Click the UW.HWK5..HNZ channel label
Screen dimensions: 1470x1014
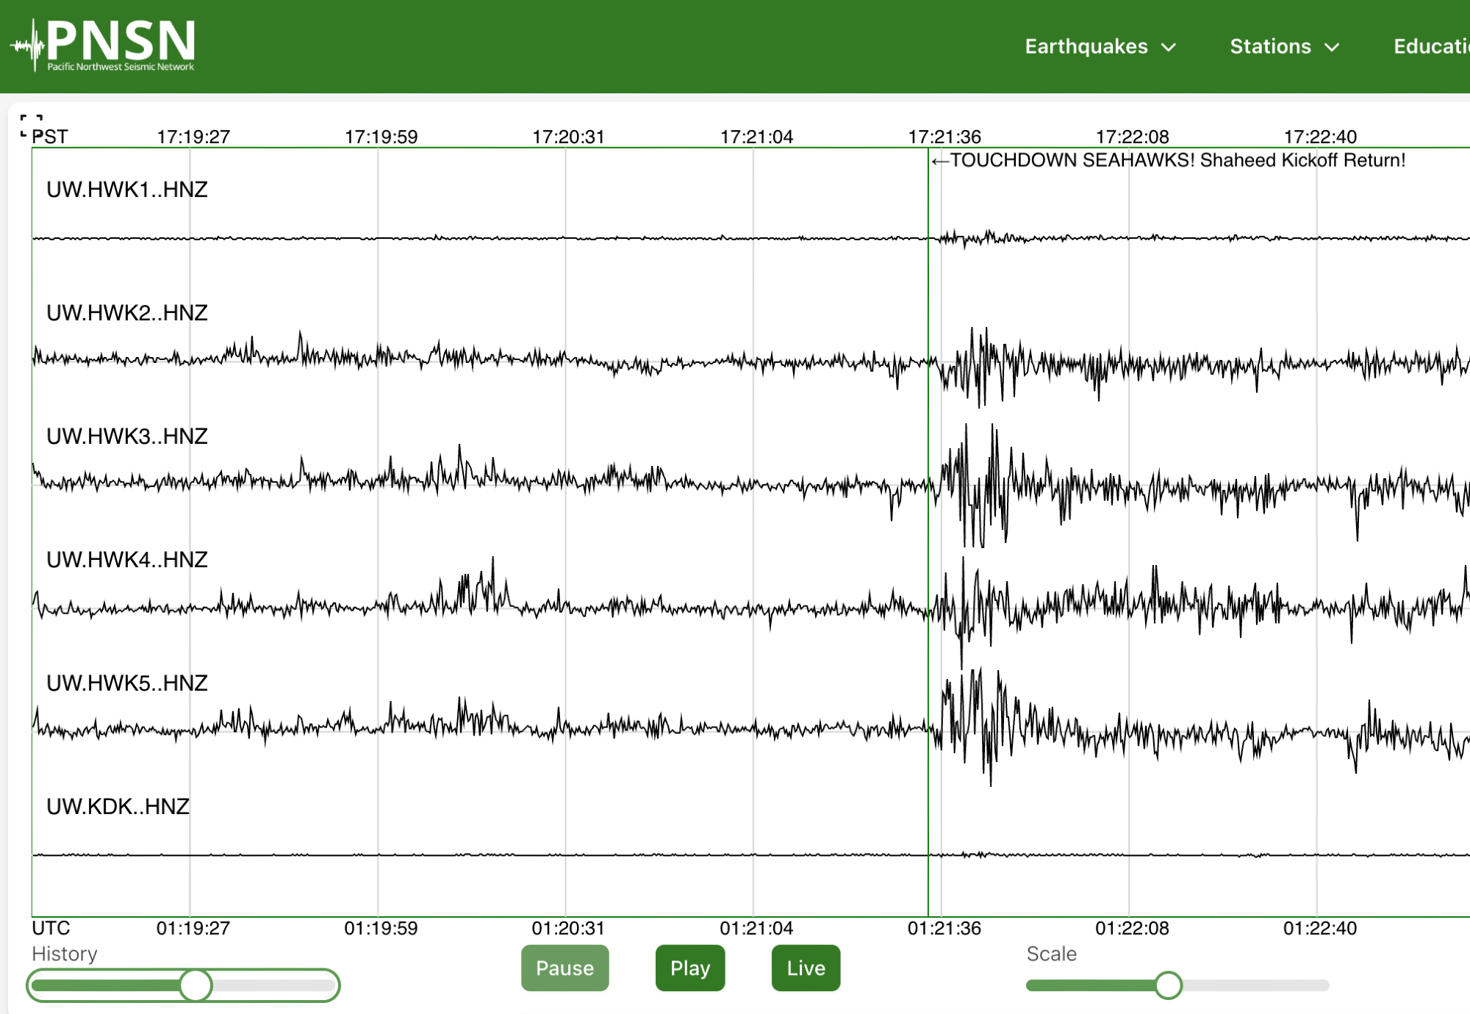pyautogui.click(x=127, y=683)
